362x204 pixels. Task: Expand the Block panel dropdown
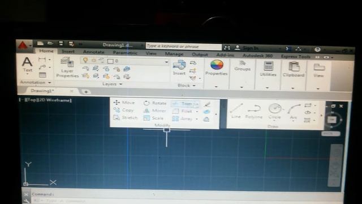(x=194, y=86)
